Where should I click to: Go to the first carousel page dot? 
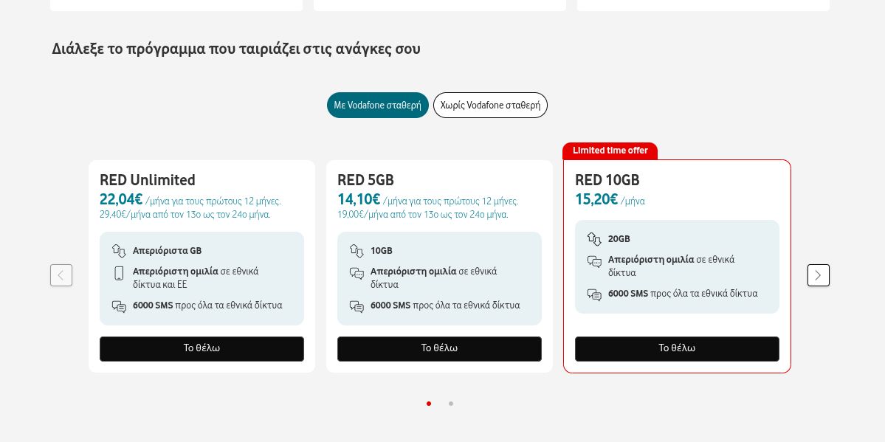pyautogui.click(x=429, y=404)
